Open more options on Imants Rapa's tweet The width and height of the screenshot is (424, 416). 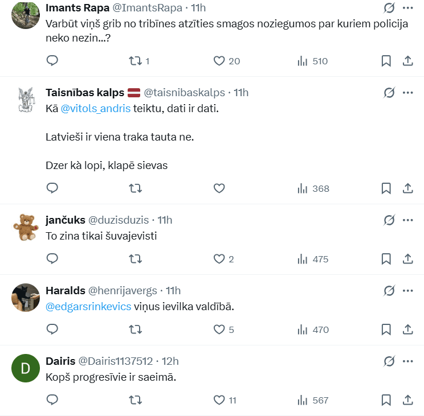[x=408, y=8]
